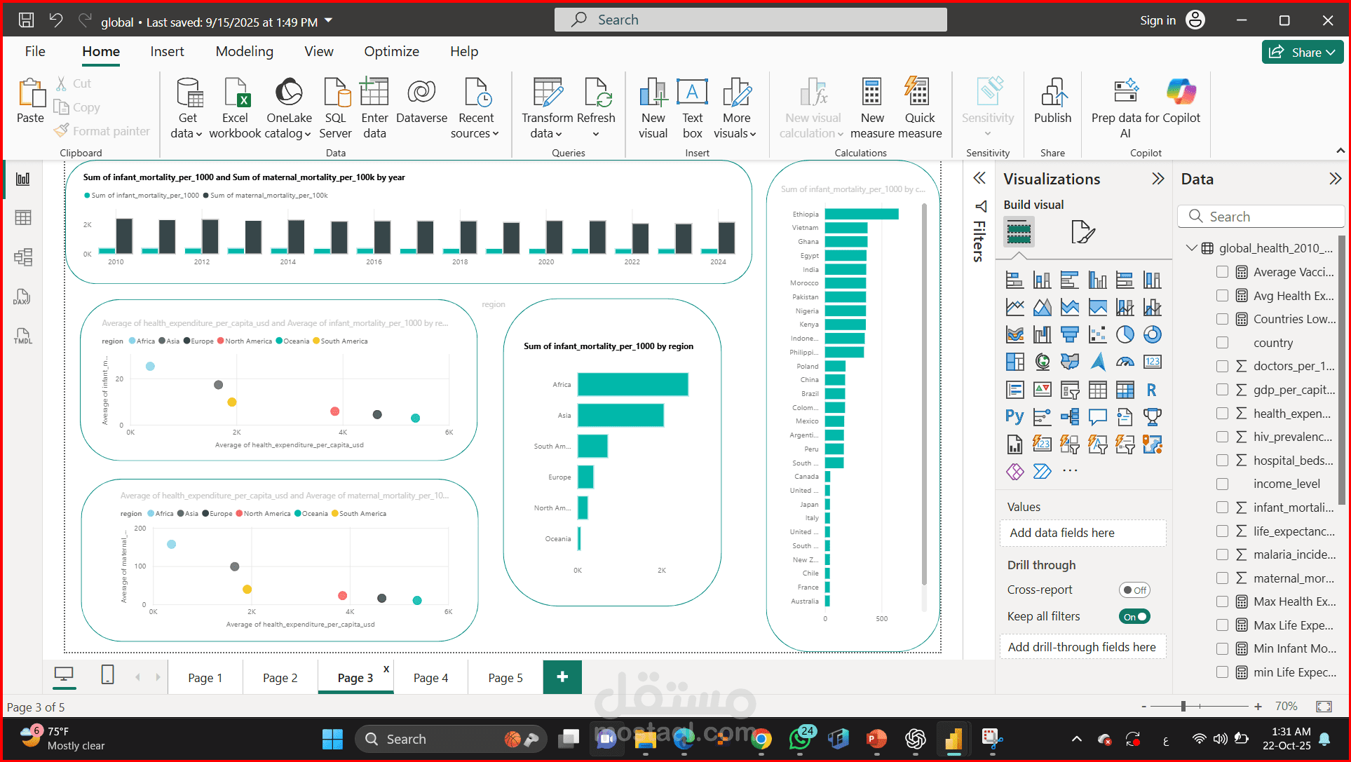Click the Publish icon

tap(1052, 93)
